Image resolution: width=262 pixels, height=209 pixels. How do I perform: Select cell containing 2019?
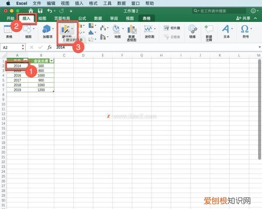click(17, 90)
